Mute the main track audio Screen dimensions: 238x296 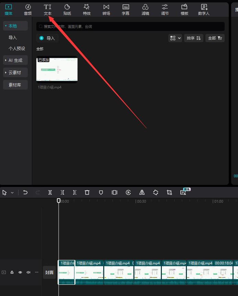28,272
